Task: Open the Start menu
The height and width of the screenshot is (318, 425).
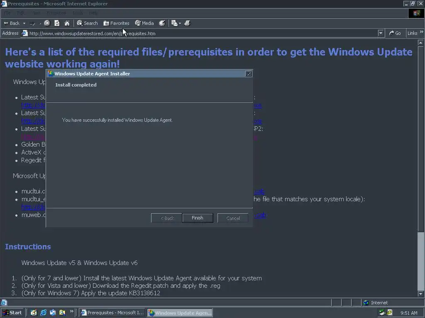Action: [12, 313]
